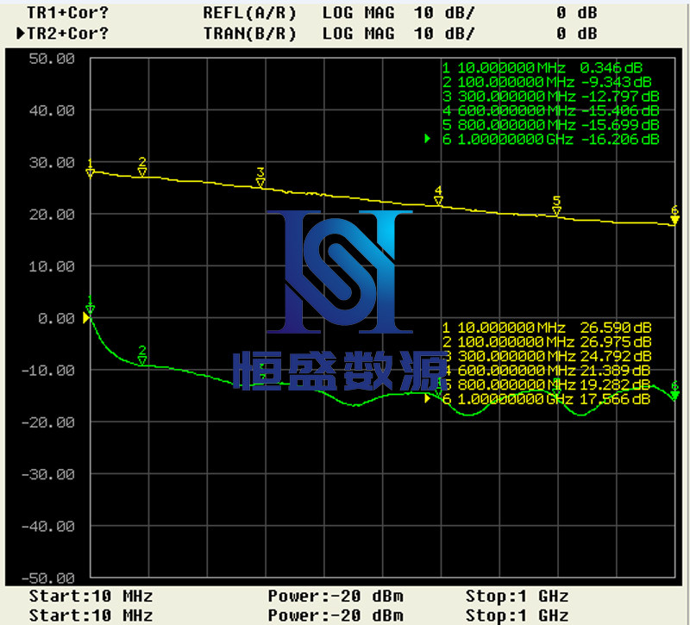
Task: Click yellow readout 600.000000 MHz 21.389 dB
Action: (547, 371)
